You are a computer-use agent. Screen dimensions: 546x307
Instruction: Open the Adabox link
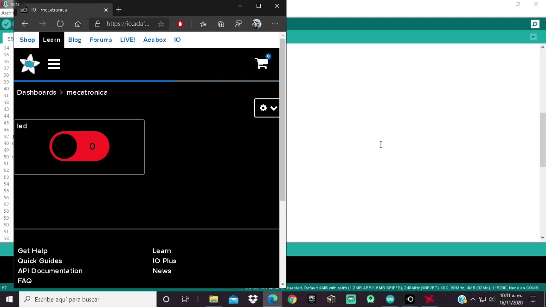pos(155,40)
